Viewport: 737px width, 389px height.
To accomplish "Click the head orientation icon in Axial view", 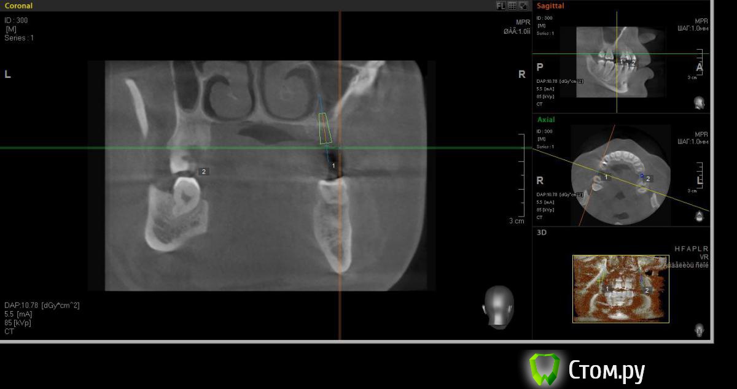I will pyautogui.click(x=699, y=217).
